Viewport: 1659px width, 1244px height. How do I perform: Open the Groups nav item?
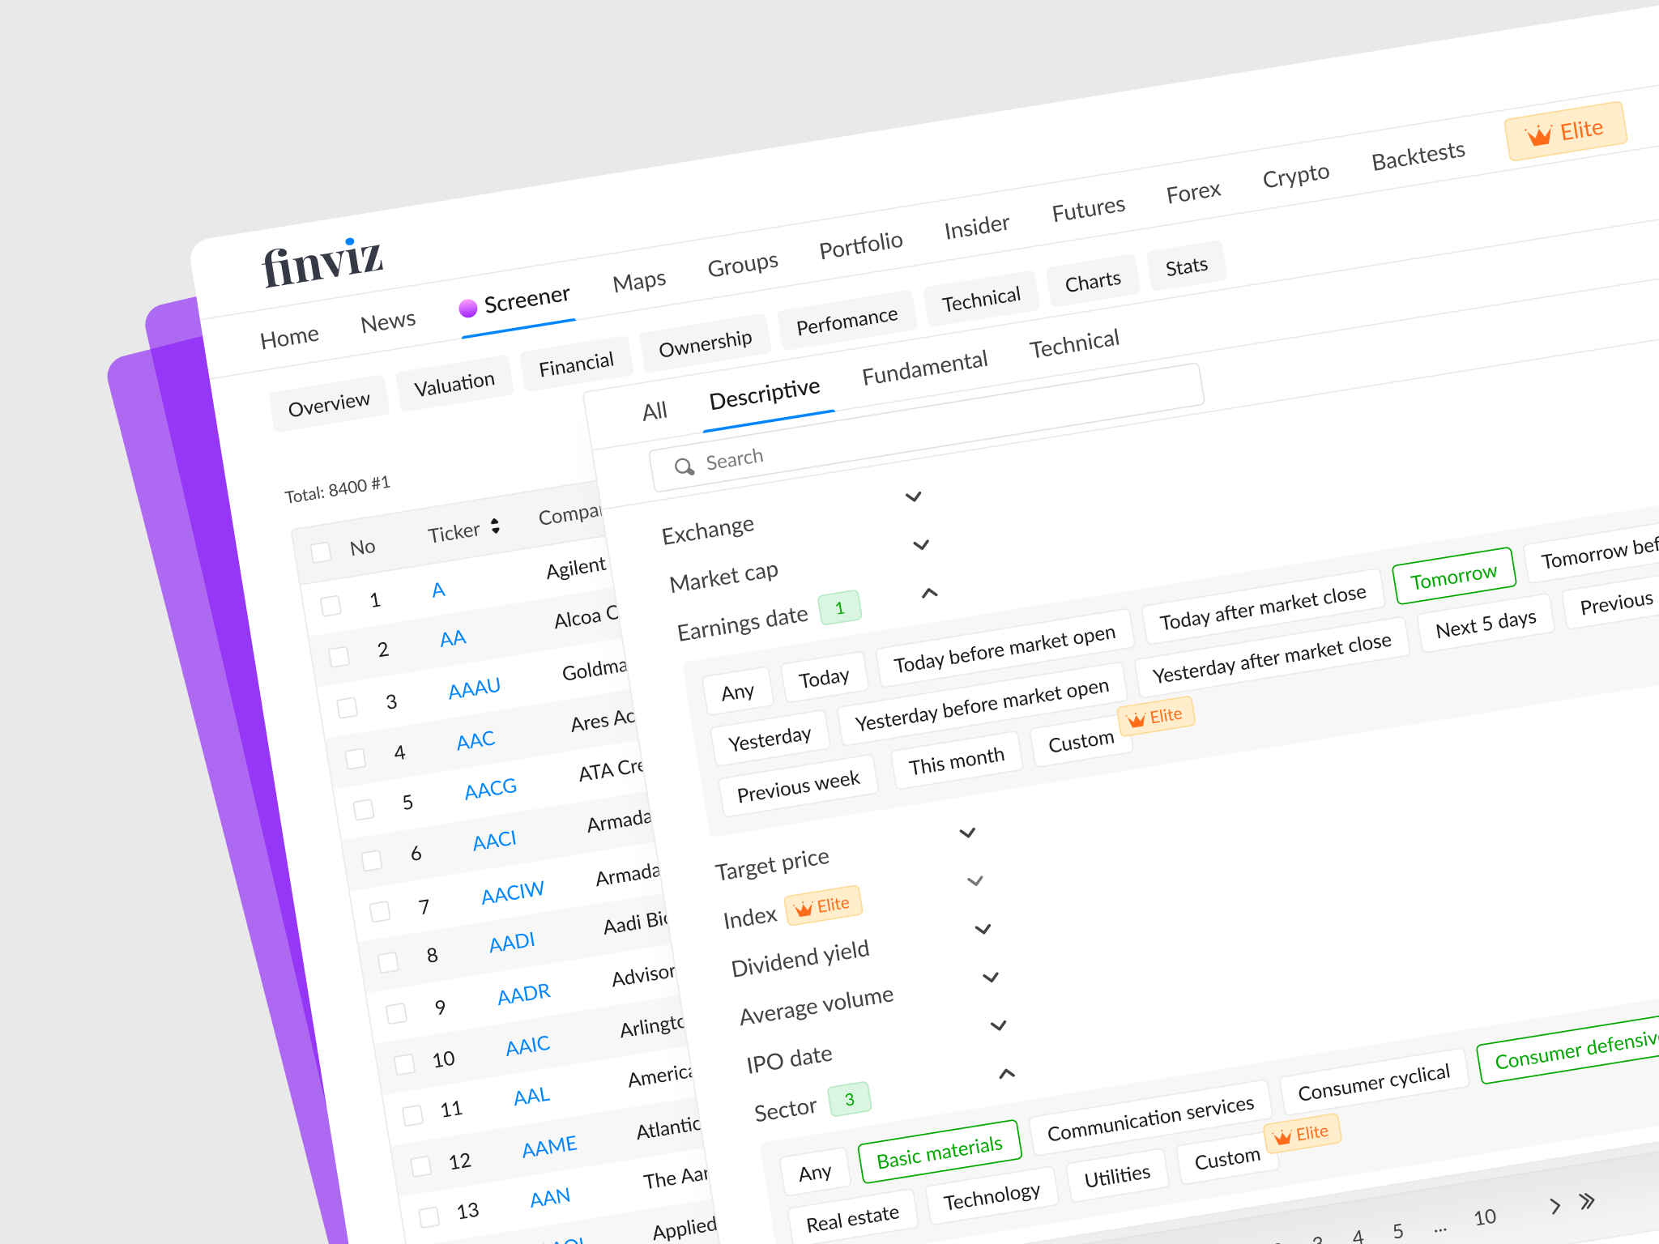click(743, 264)
